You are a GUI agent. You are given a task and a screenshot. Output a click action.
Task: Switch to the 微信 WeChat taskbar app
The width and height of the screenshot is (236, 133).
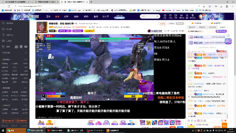click(x=16, y=130)
